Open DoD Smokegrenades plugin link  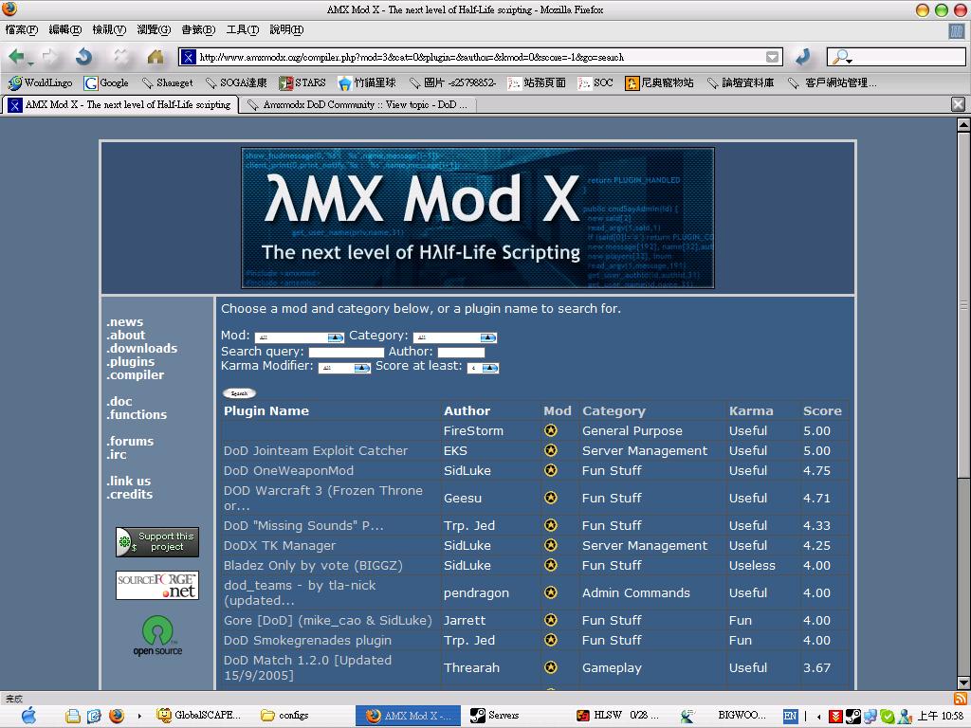point(308,640)
